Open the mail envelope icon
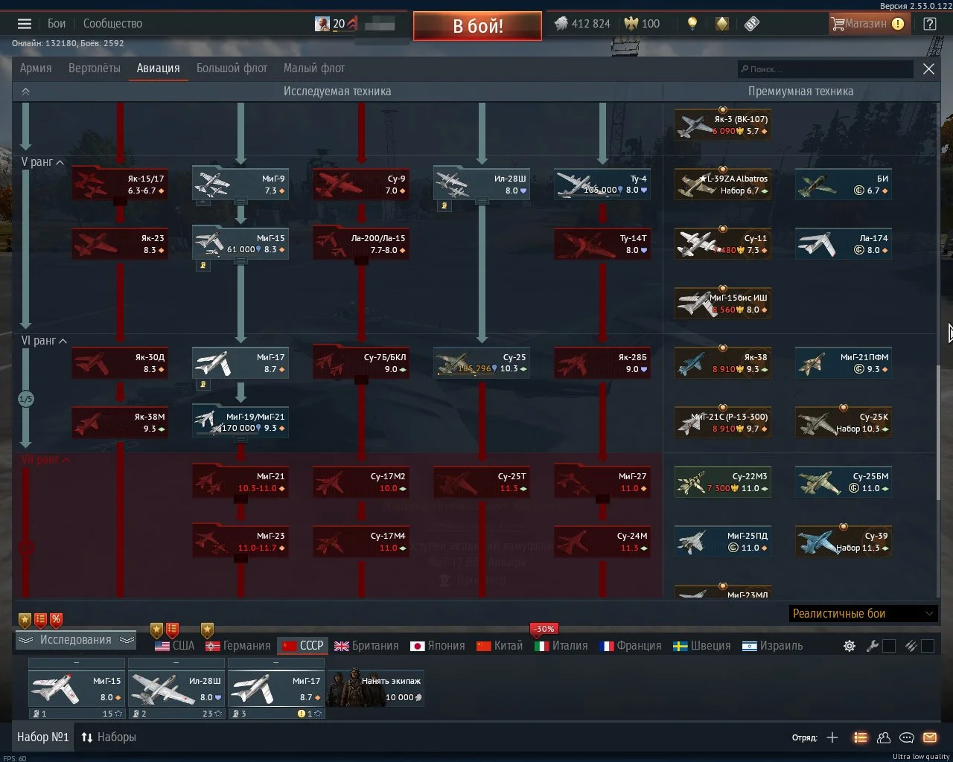 (x=930, y=737)
